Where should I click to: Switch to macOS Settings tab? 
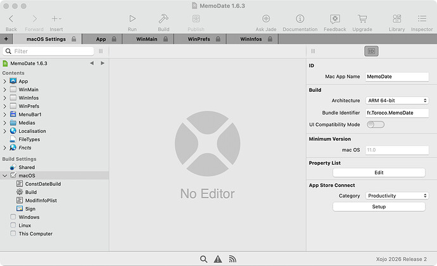pyautogui.click(x=46, y=39)
